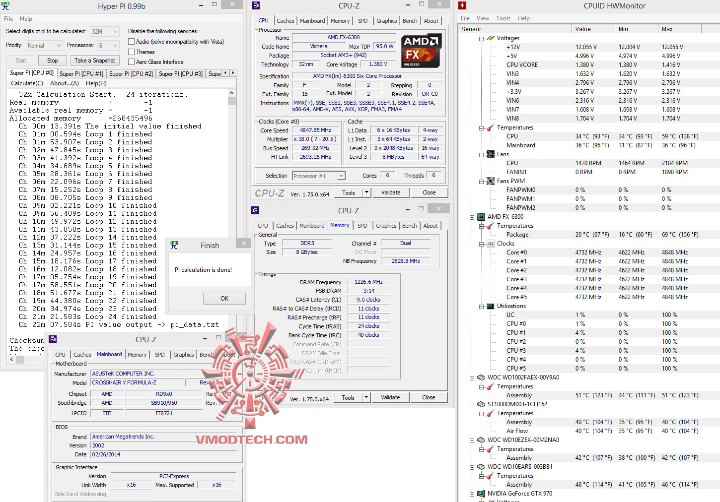Click the CPU VCORE row in HWMonitor
The height and width of the screenshot is (502, 720).
[x=589, y=65]
